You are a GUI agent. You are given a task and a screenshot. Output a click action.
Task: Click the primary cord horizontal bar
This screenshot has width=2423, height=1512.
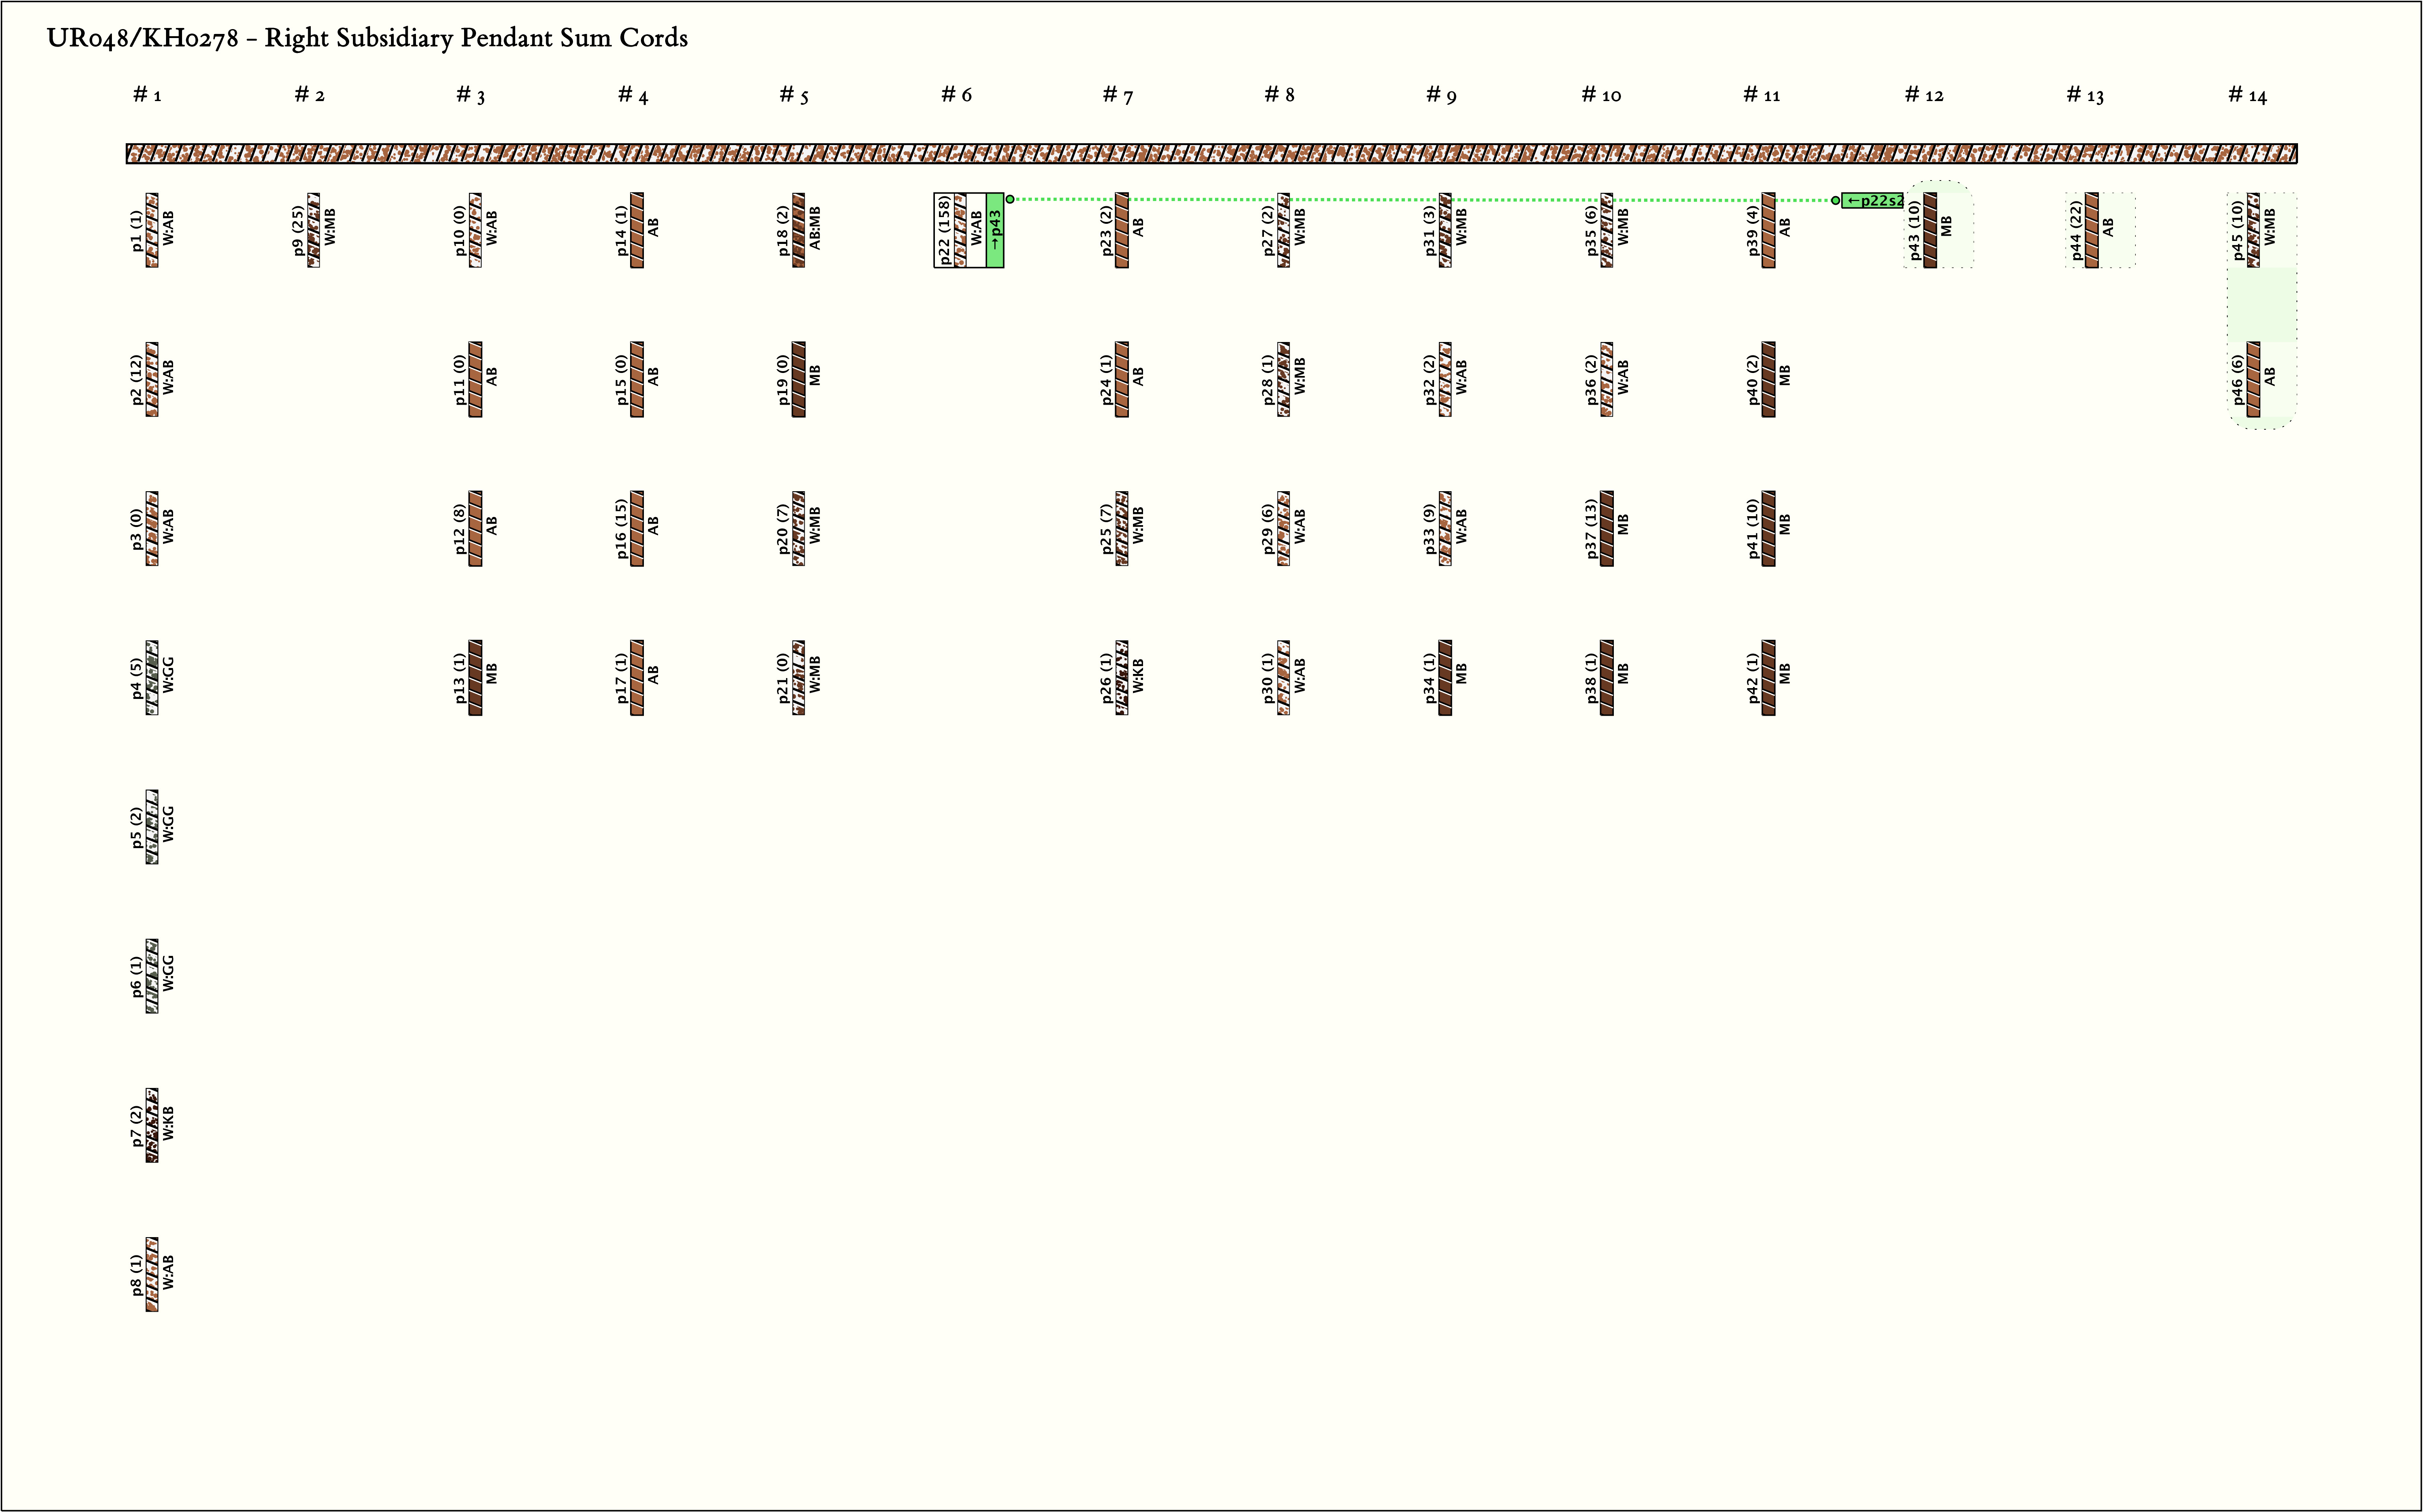coord(1211,154)
